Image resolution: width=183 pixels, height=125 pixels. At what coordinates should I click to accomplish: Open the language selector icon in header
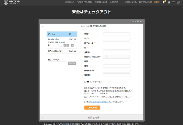tap(178, 2)
